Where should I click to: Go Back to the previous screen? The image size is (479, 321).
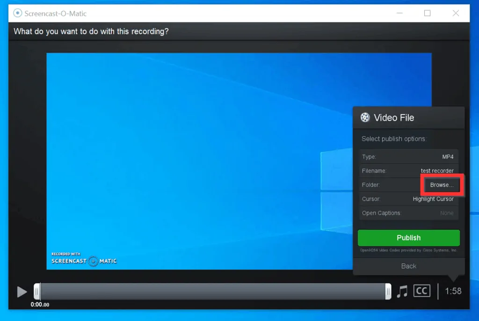pyautogui.click(x=408, y=266)
